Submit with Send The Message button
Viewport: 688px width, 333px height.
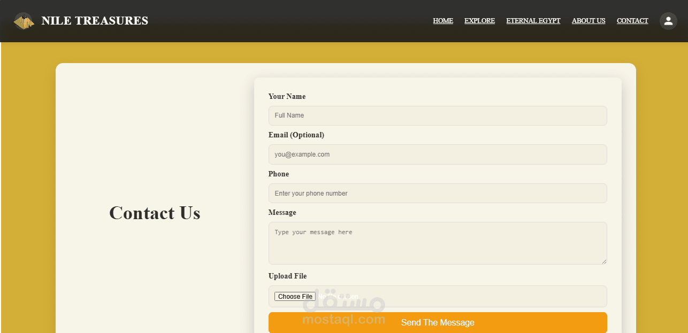[438, 322]
